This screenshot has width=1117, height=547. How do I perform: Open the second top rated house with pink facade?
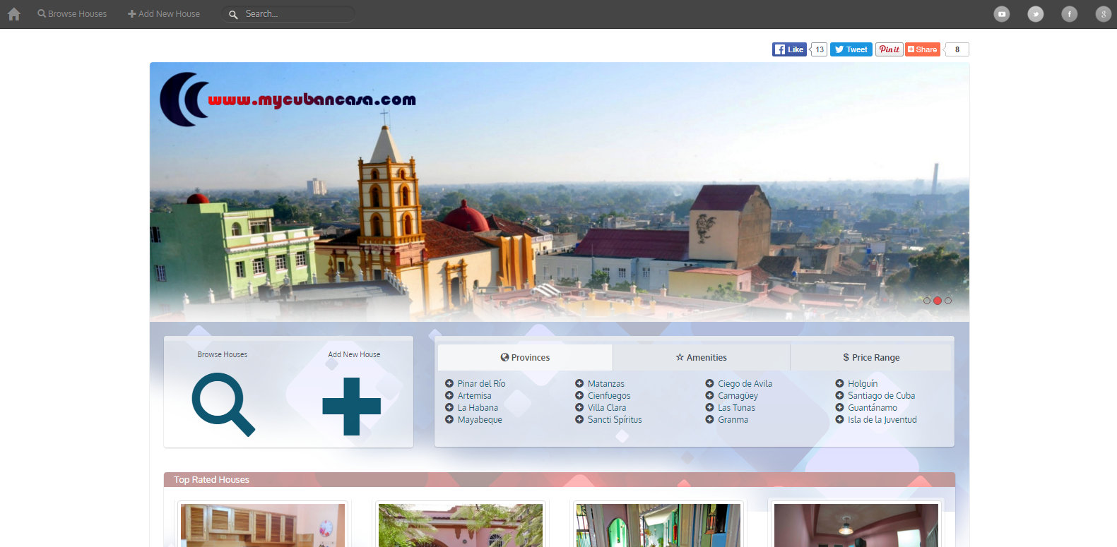click(461, 525)
